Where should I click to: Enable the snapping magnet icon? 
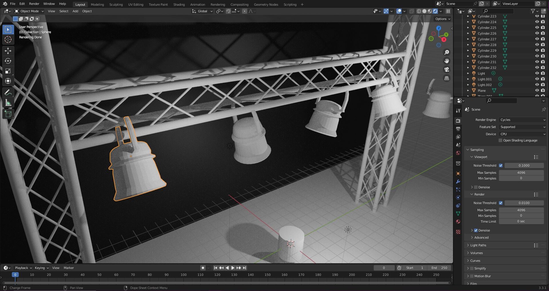point(228,11)
